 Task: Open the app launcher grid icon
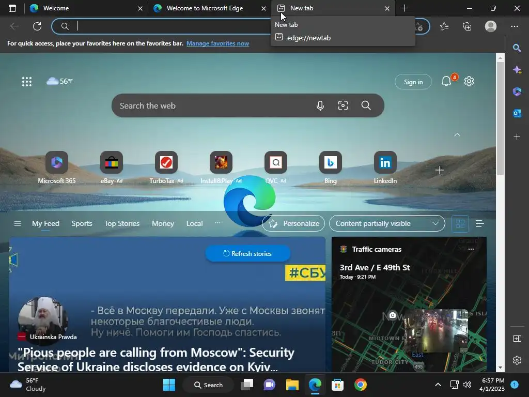[27, 81]
